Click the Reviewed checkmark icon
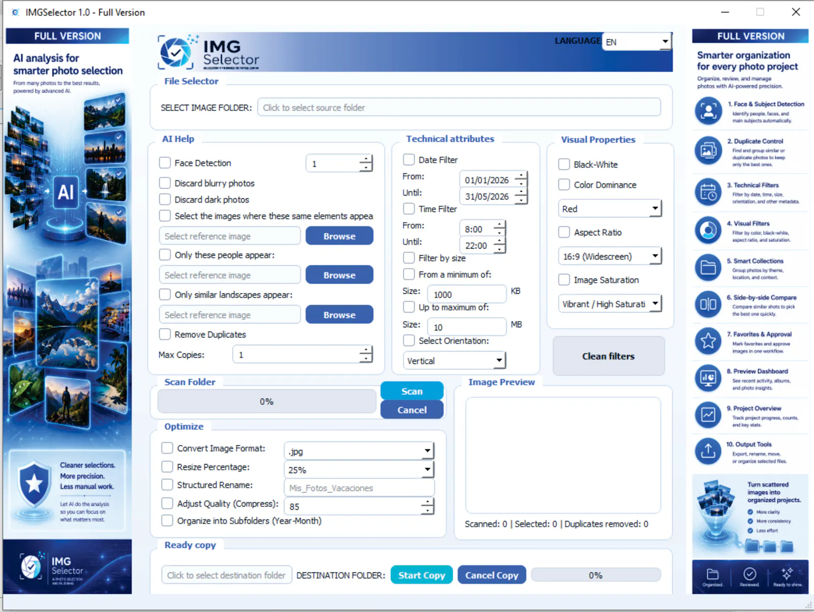This screenshot has height=612, width=814. 749,574
